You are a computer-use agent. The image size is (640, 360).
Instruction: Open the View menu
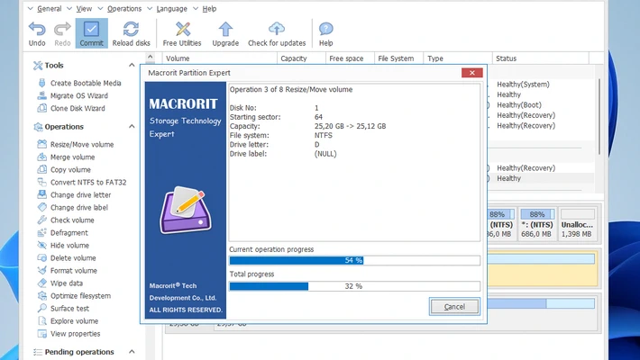[x=84, y=9]
